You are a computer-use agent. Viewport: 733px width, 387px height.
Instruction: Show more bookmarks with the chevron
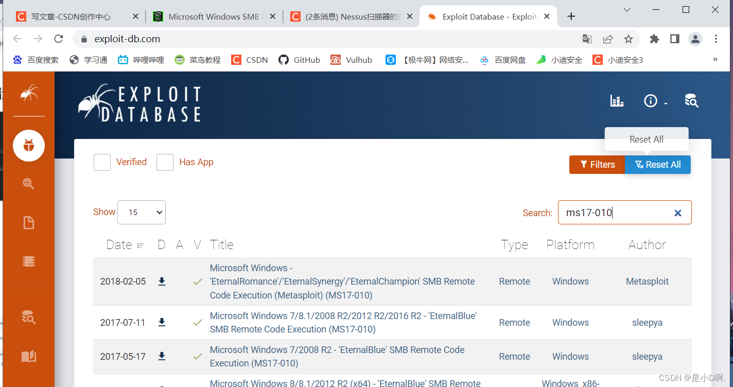[x=715, y=60]
